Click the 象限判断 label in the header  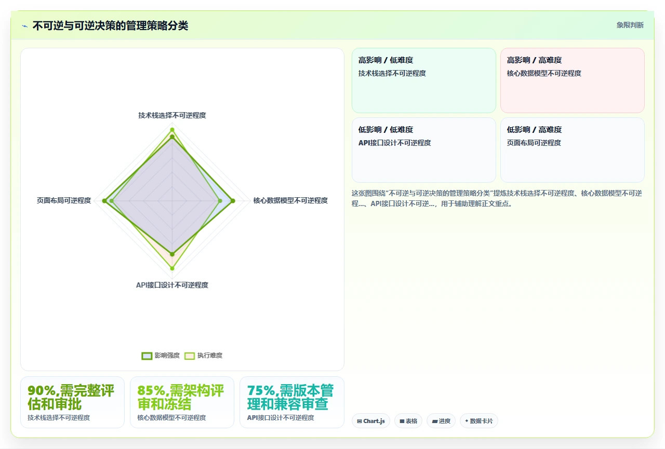(630, 25)
